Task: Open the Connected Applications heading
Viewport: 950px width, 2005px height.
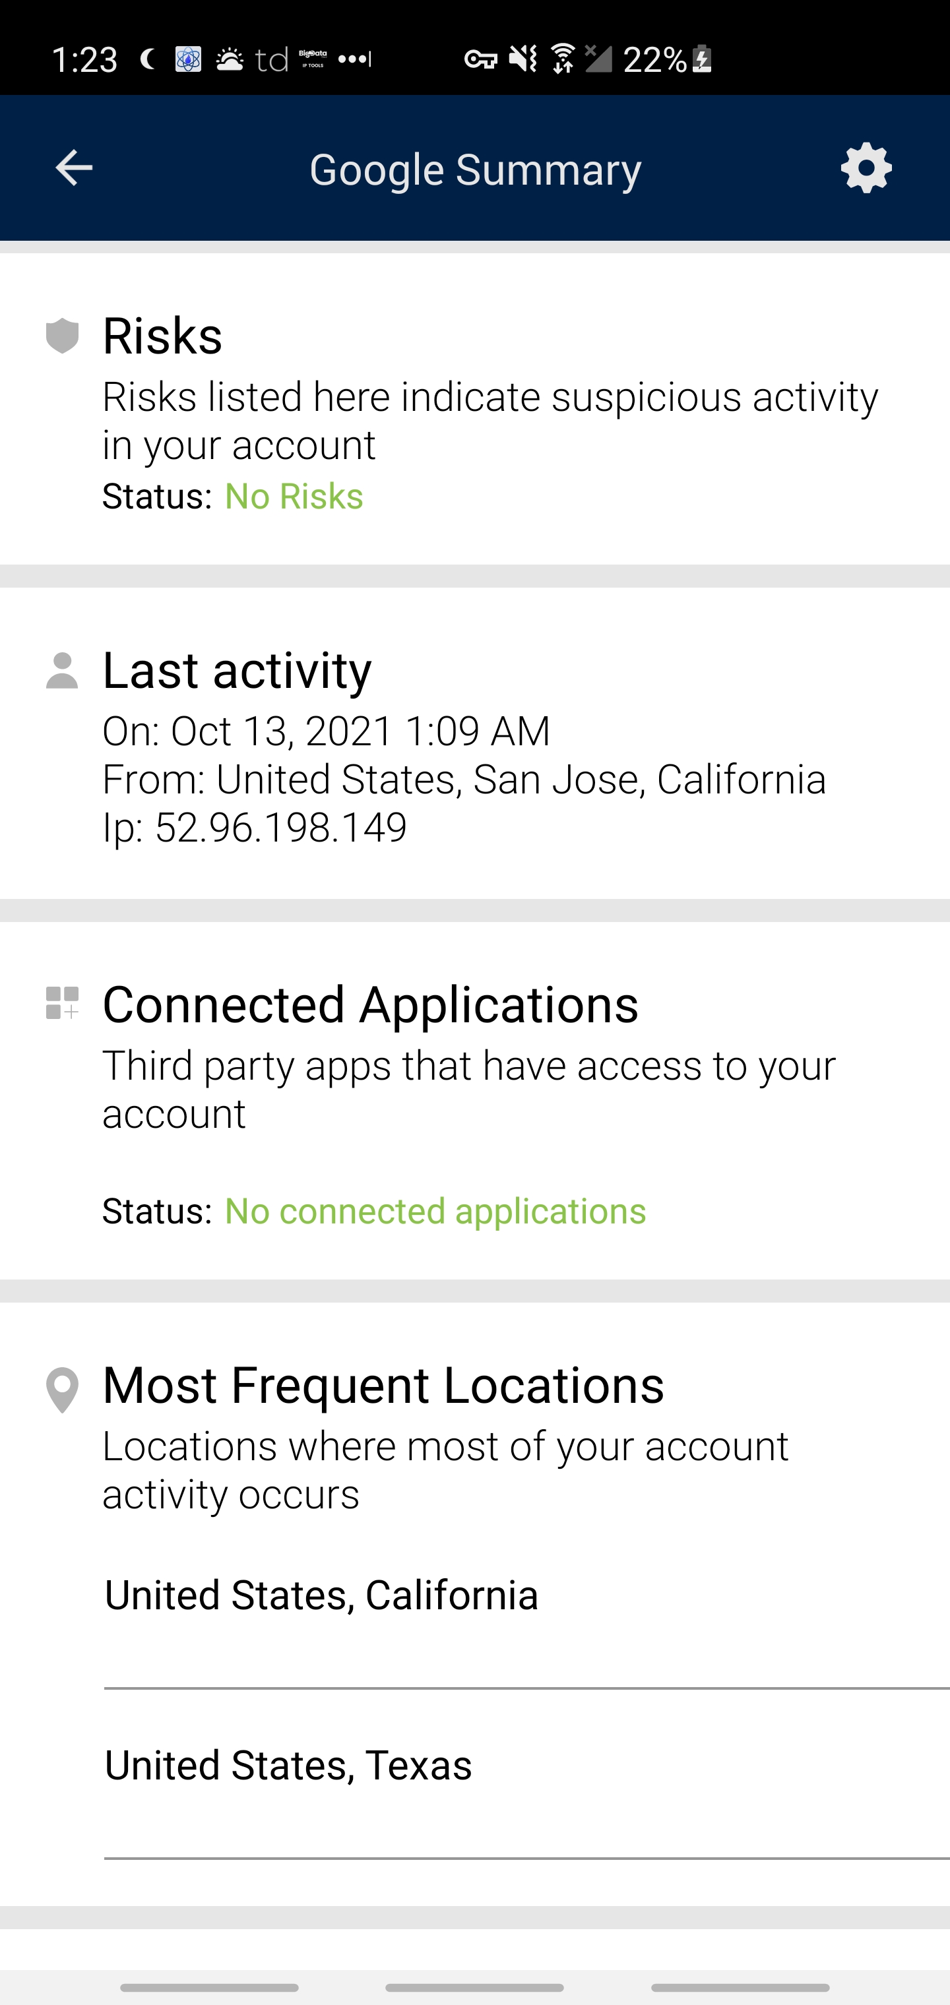Action: (x=371, y=1004)
